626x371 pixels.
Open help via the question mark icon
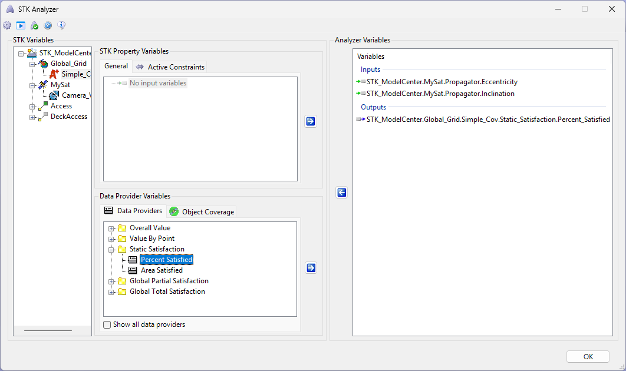[48, 25]
